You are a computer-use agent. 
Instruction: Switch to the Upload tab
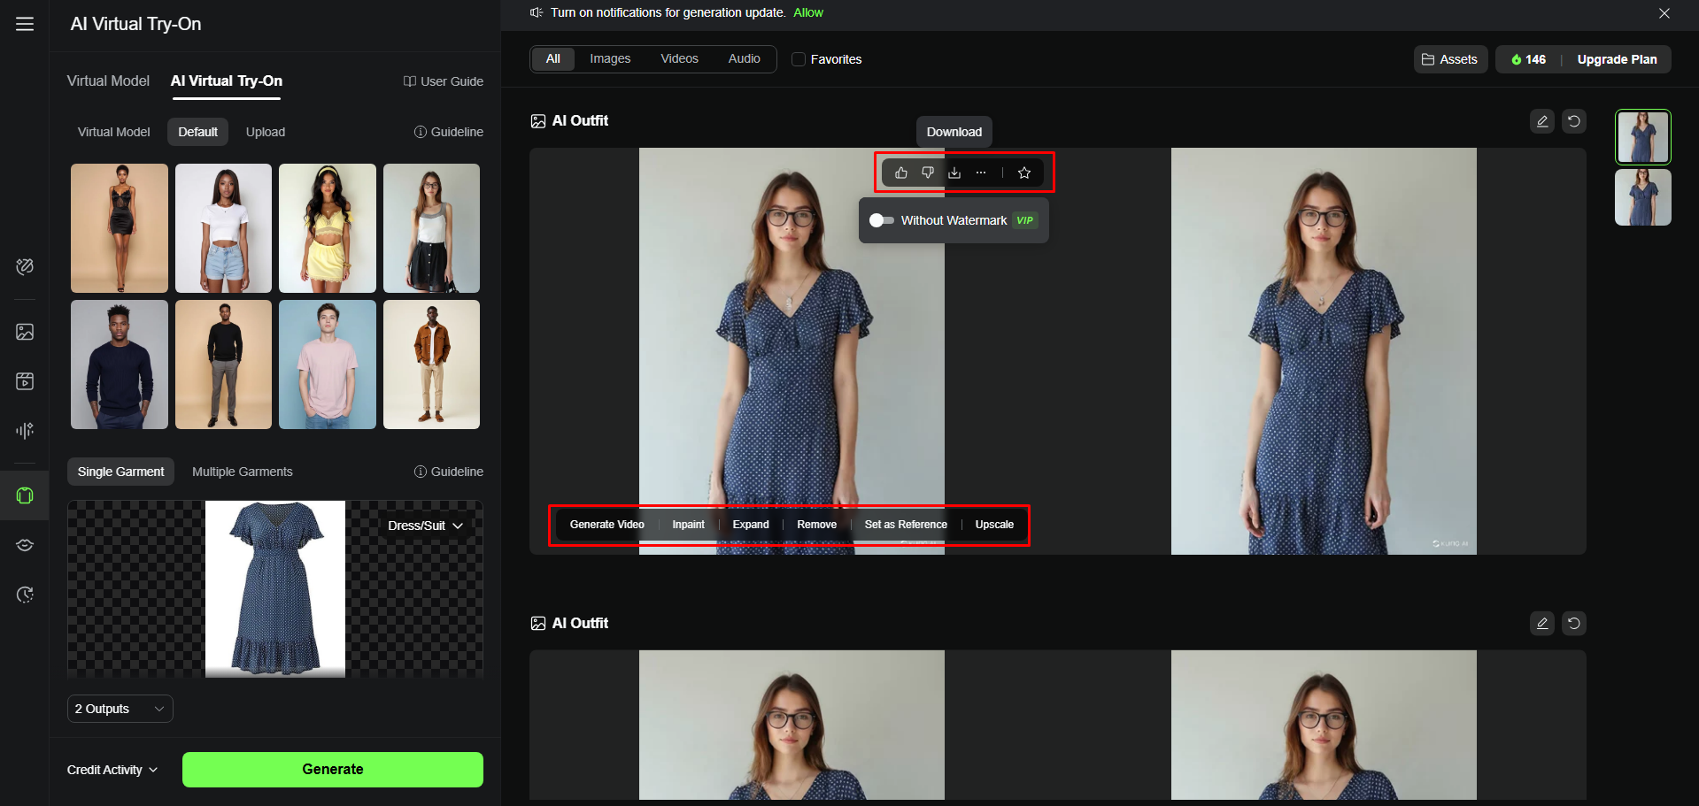click(266, 132)
